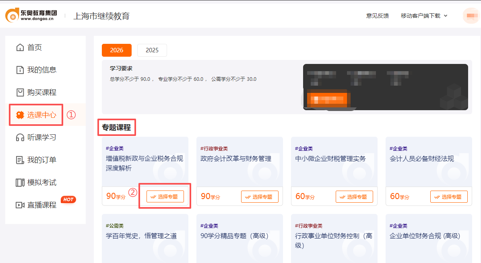Open 购买课程 via its bookmark icon
This screenshot has width=481, height=263.
[x=19, y=92]
